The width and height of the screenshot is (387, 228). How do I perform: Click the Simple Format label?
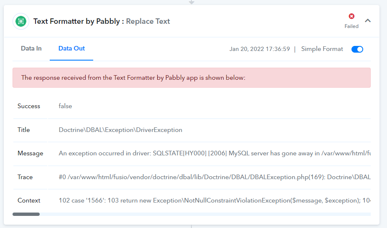[x=322, y=49]
